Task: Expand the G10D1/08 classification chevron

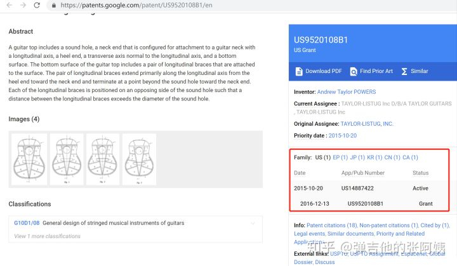Action: point(253,223)
